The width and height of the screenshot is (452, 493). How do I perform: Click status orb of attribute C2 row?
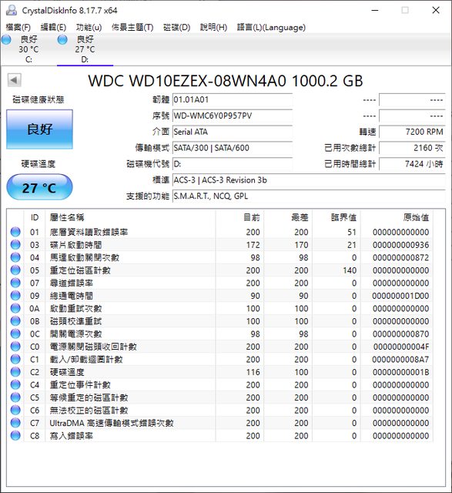[x=15, y=372]
